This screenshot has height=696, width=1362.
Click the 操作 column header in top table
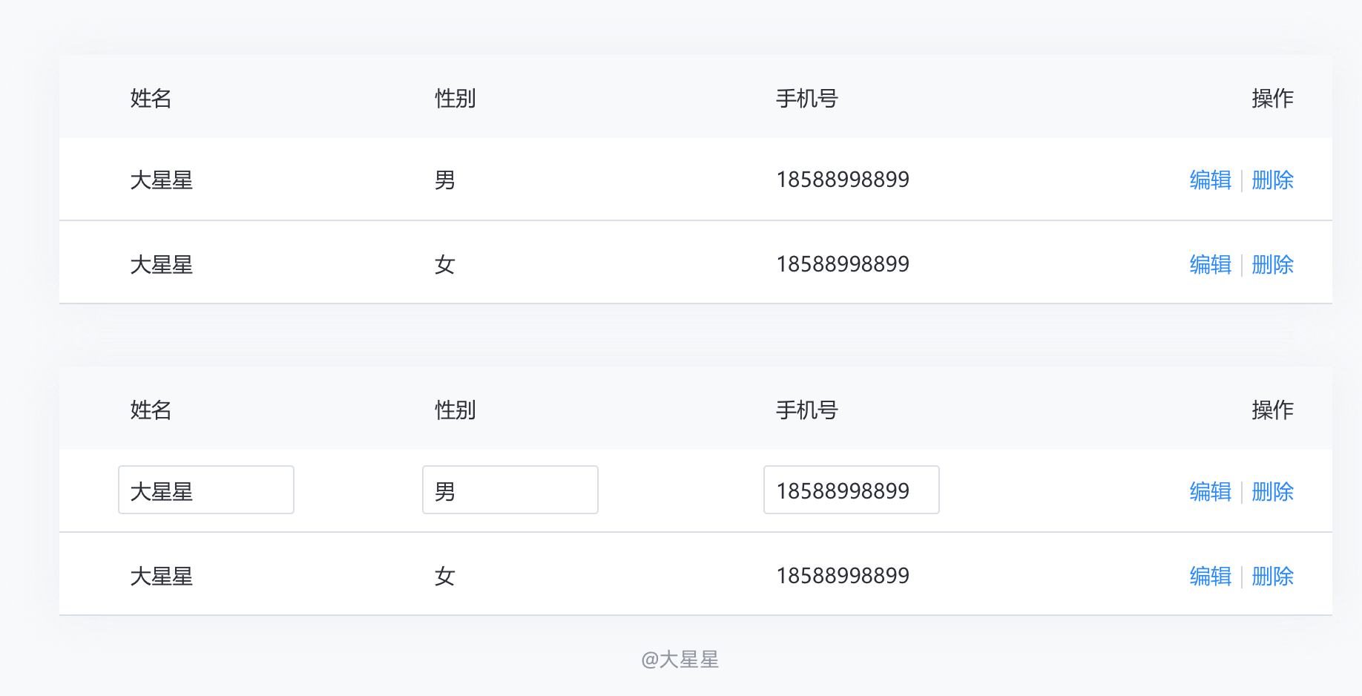[1272, 98]
